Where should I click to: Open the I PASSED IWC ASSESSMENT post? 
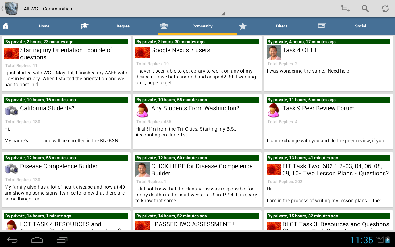click(193, 224)
